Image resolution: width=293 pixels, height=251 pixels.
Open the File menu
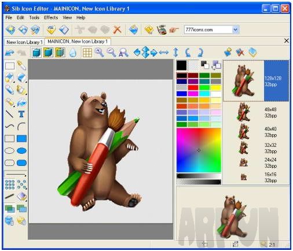(9, 17)
